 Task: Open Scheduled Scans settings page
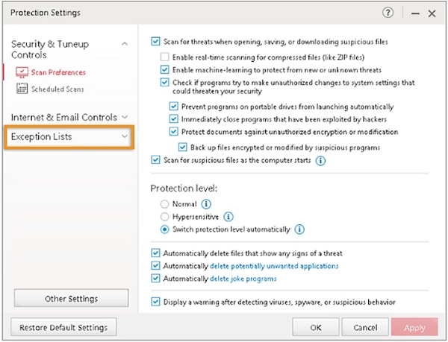pos(57,89)
